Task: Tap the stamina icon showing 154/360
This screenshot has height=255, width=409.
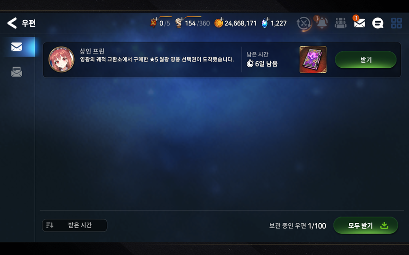Action: (179, 23)
